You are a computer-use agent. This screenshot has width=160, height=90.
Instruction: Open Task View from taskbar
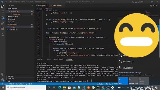point(54,87)
